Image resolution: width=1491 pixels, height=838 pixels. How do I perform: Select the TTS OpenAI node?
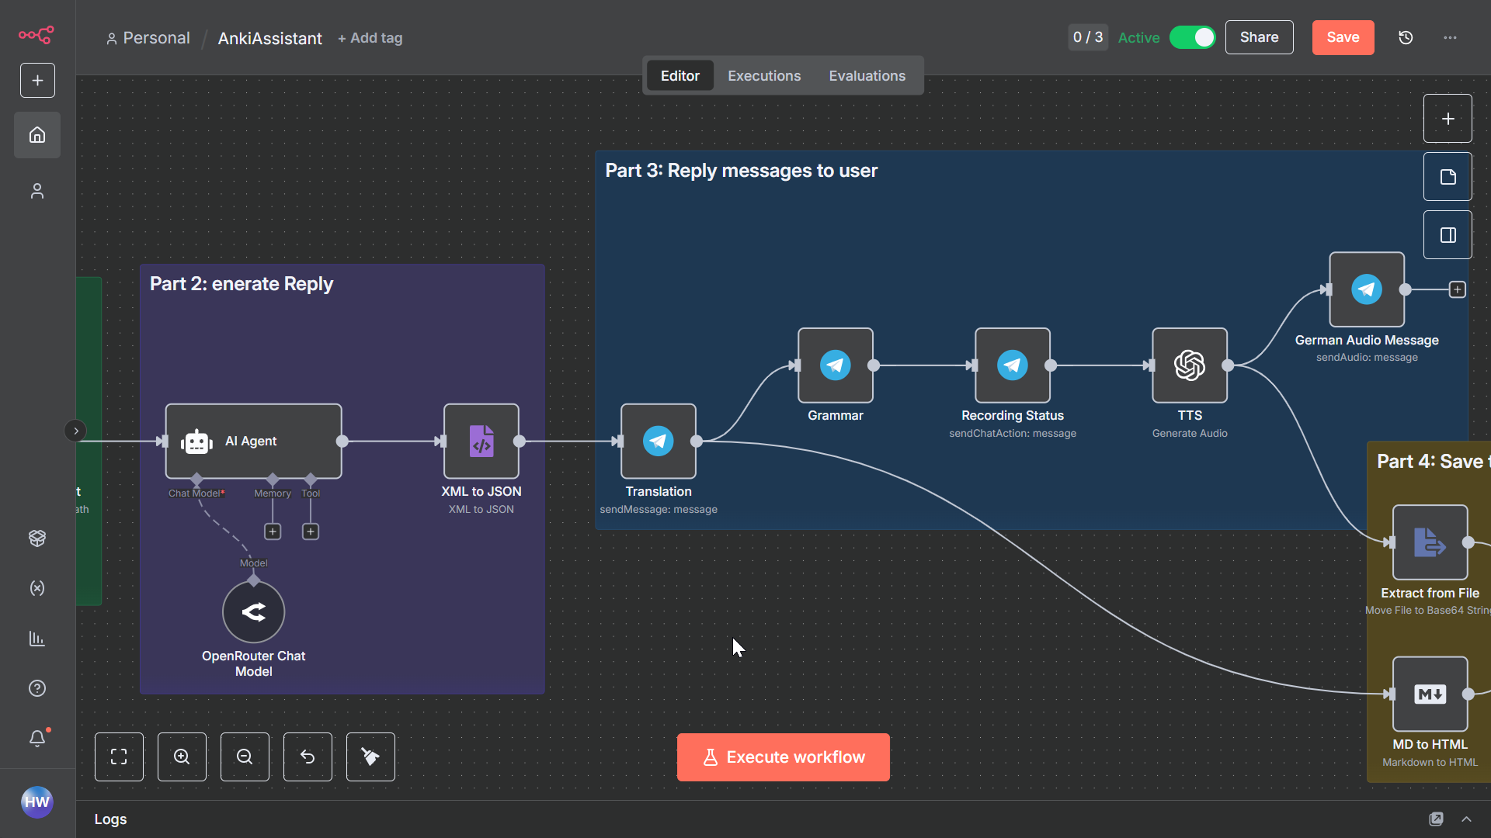tap(1190, 365)
